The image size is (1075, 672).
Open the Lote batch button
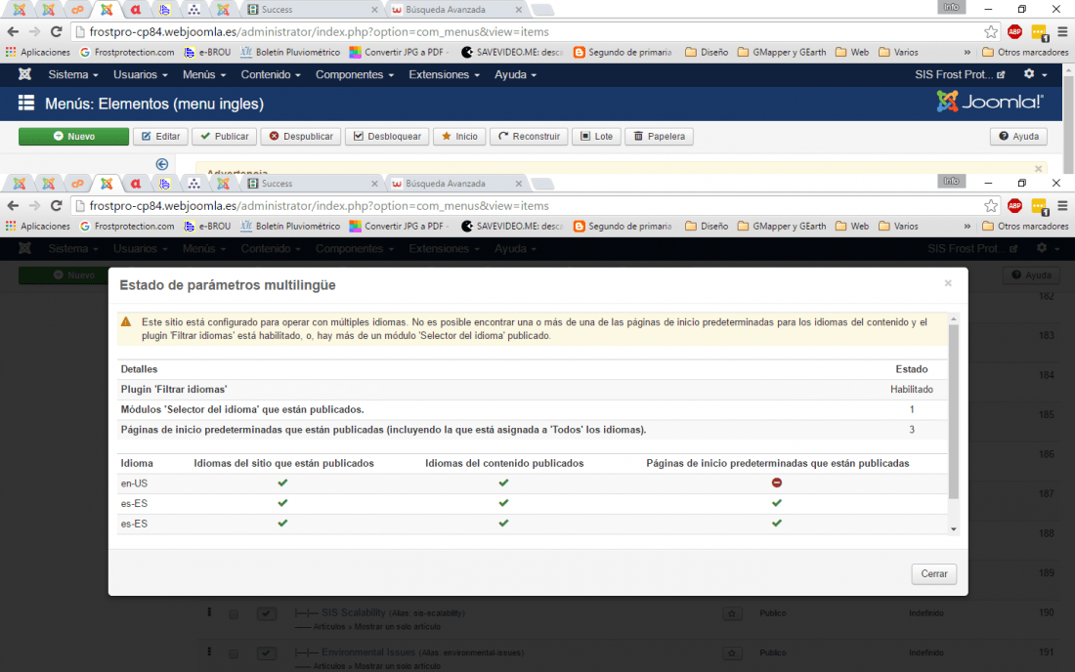tap(596, 137)
